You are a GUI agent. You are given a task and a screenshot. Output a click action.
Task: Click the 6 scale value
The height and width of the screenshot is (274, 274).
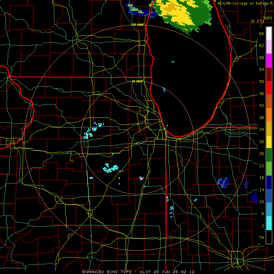[x=262, y=214]
